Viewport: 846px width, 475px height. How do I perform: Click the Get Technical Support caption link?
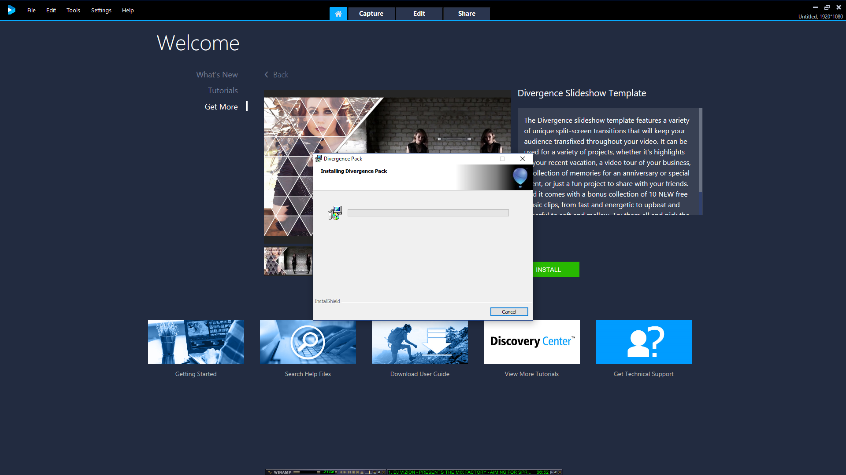[643, 374]
